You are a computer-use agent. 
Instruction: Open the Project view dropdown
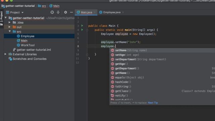point(15,12)
